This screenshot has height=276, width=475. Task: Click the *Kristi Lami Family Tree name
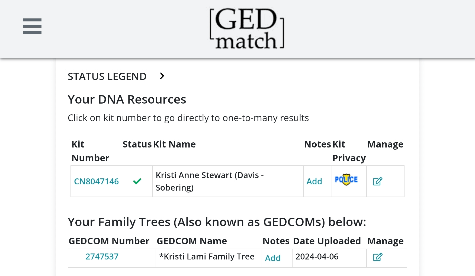[x=207, y=256]
